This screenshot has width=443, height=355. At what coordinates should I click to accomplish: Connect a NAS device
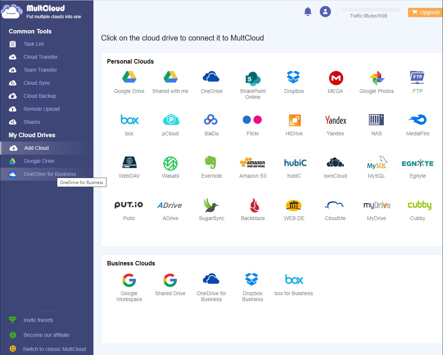pos(376,125)
